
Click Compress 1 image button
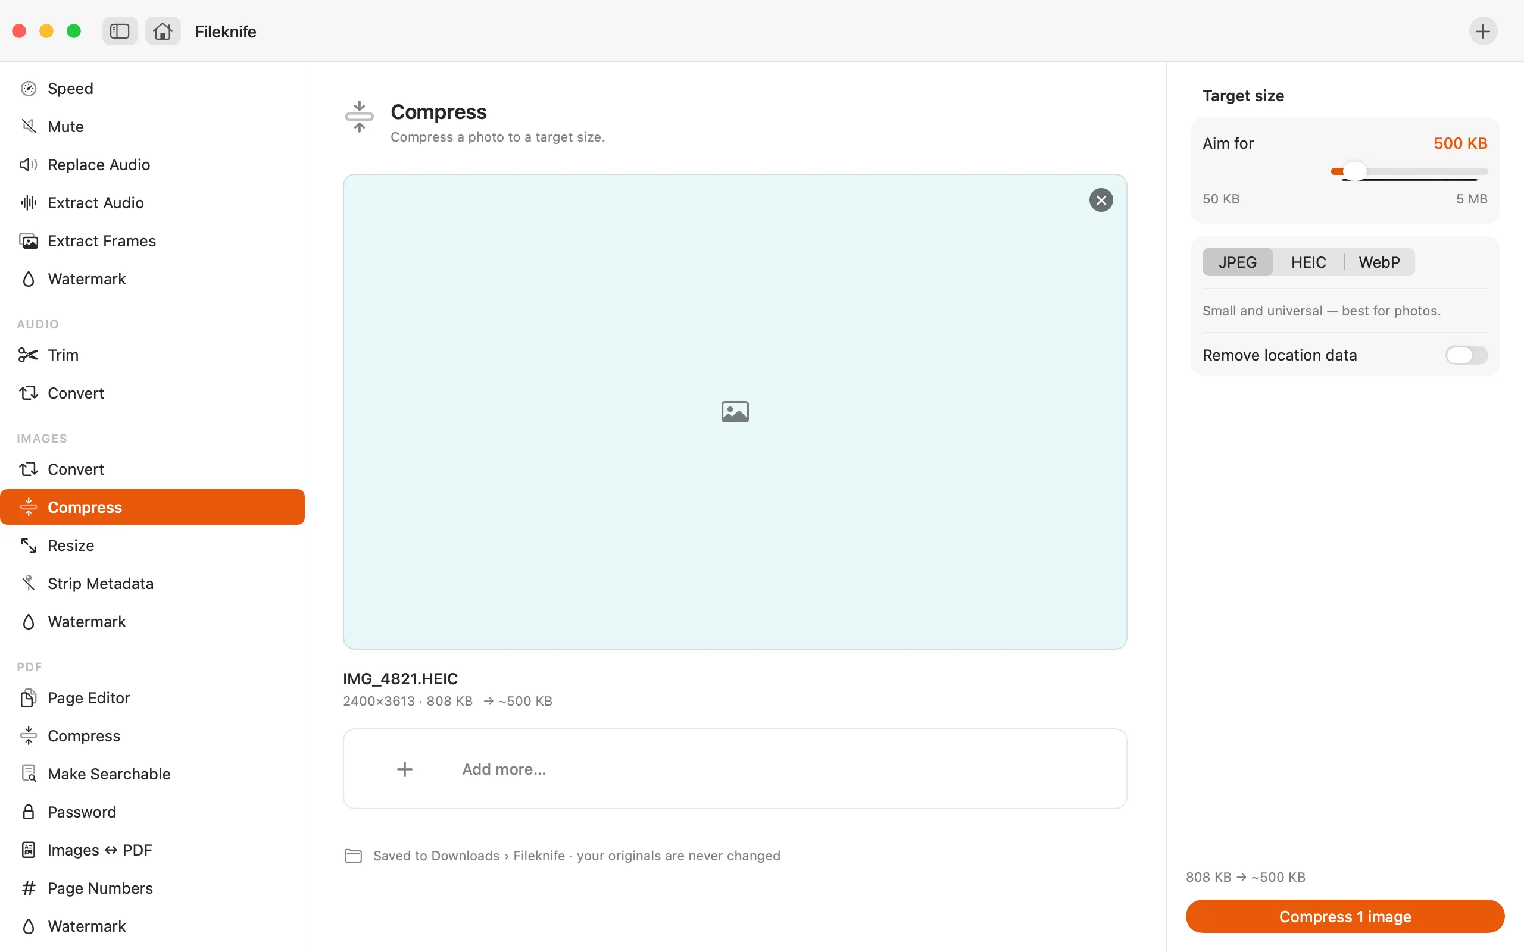click(1345, 917)
